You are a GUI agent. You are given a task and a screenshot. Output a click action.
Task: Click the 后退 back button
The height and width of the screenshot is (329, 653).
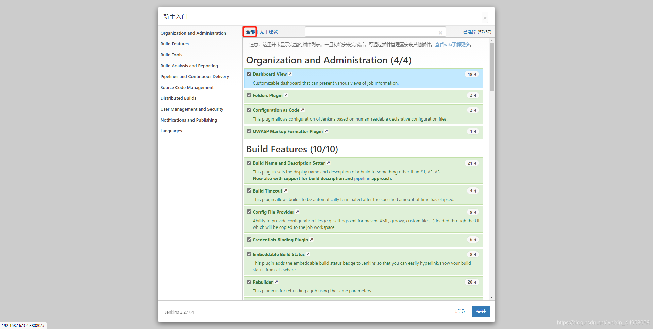[x=460, y=311]
